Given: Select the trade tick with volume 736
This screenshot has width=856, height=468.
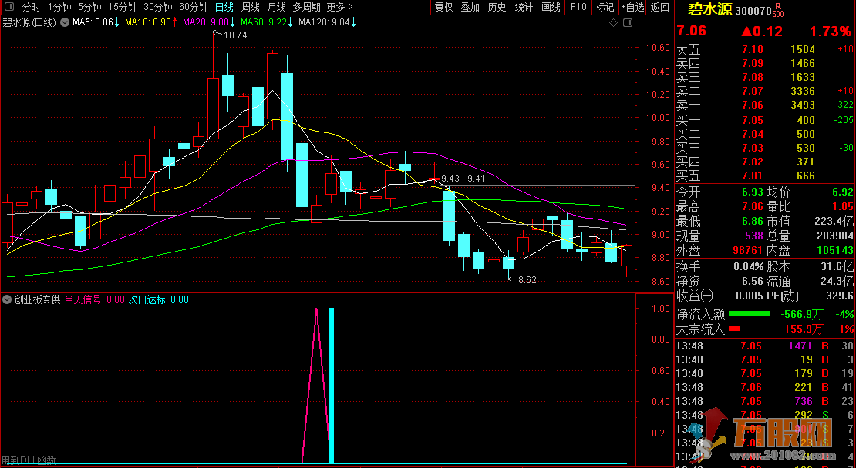Looking at the screenshot, I should 765,402.
